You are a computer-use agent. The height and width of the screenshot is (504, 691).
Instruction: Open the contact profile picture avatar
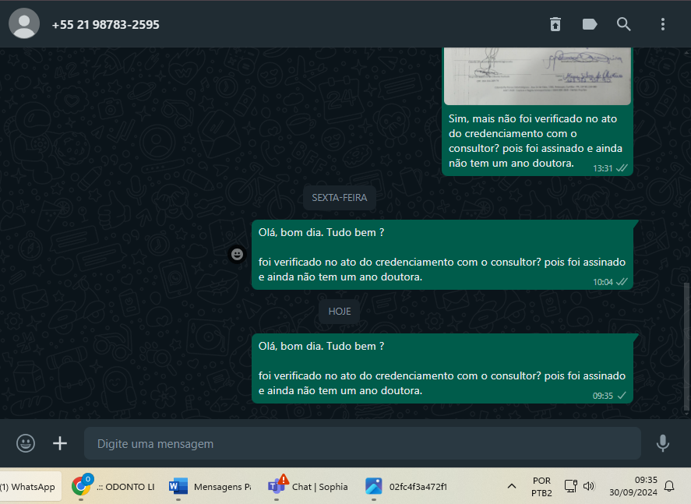point(24,23)
